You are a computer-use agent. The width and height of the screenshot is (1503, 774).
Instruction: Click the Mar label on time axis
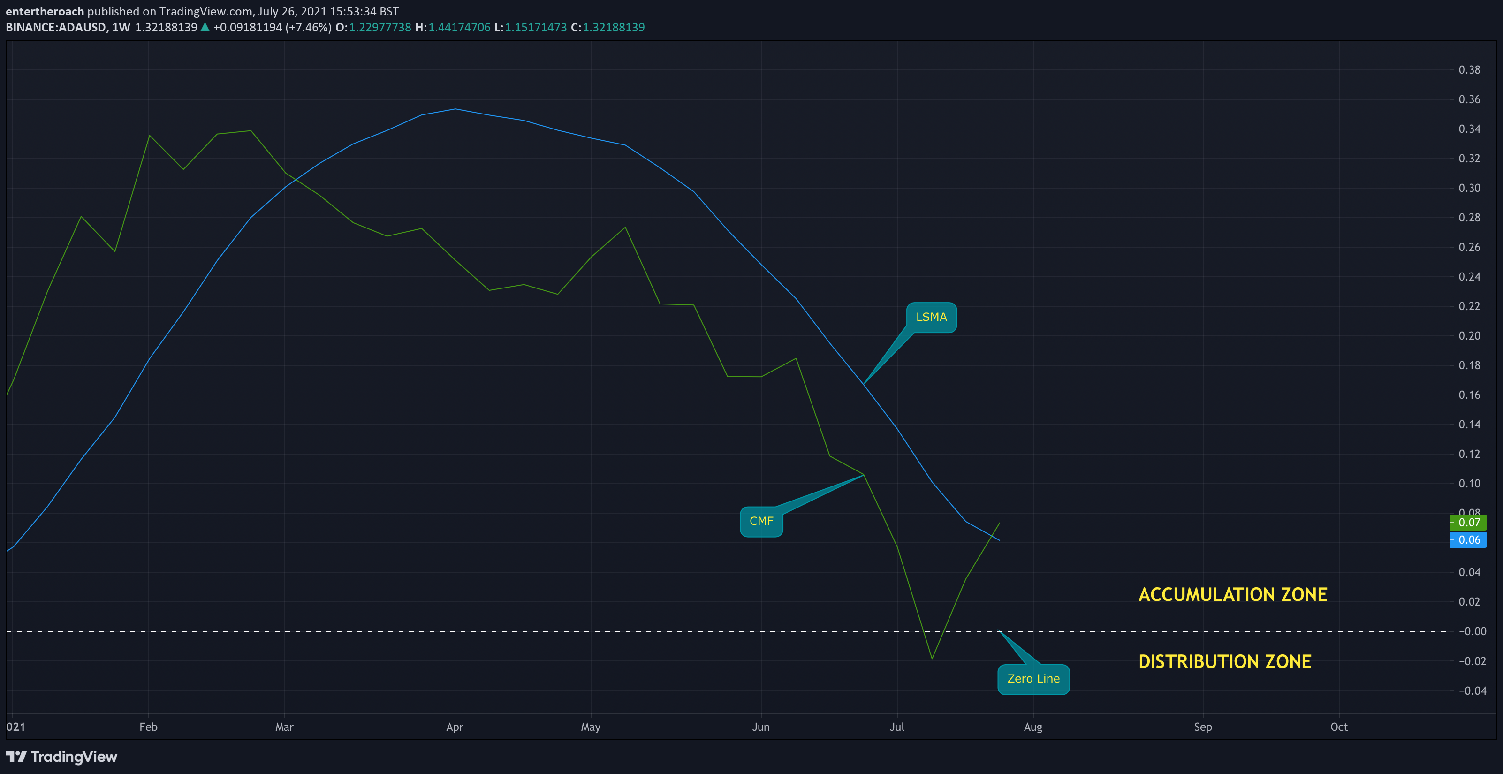284,727
